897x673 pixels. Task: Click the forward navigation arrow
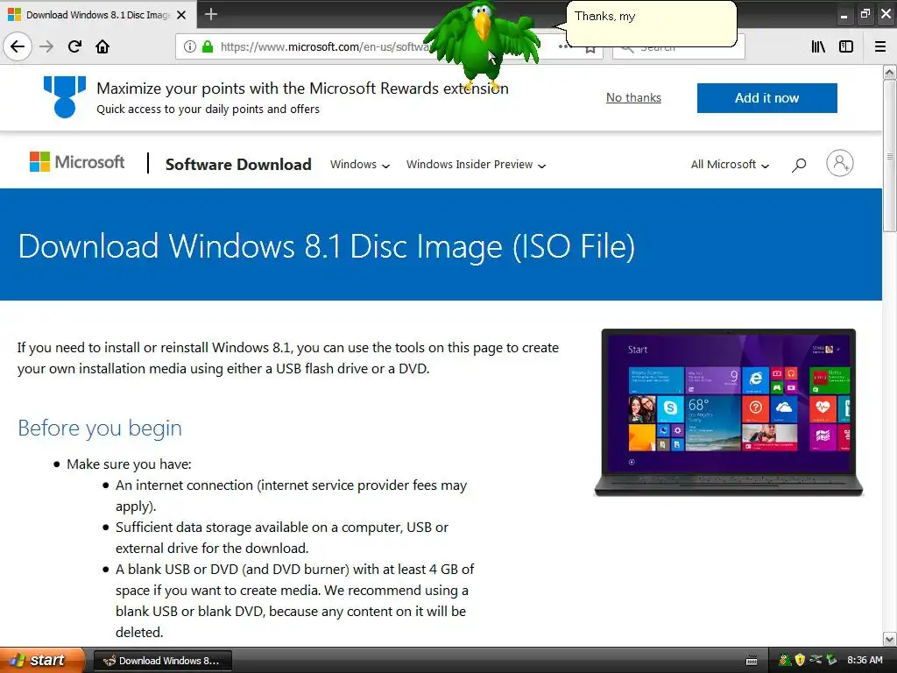click(46, 46)
